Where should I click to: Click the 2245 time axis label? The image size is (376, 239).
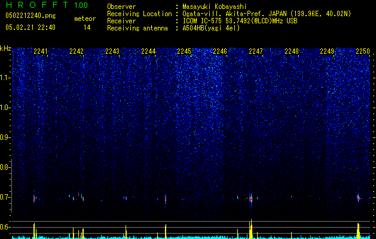(x=184, y=51)
